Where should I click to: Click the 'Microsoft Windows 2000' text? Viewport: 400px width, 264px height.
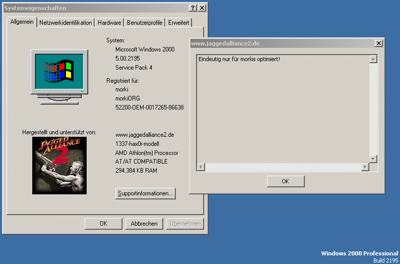click(145, 49)
